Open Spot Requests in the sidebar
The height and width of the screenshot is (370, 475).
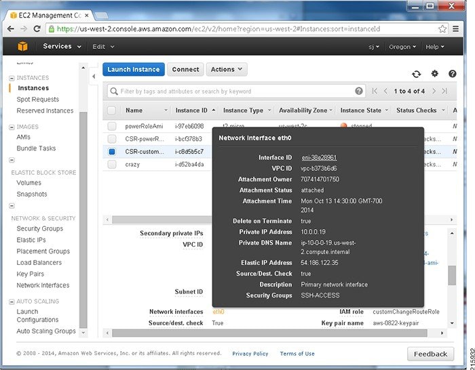pos(37,100)
